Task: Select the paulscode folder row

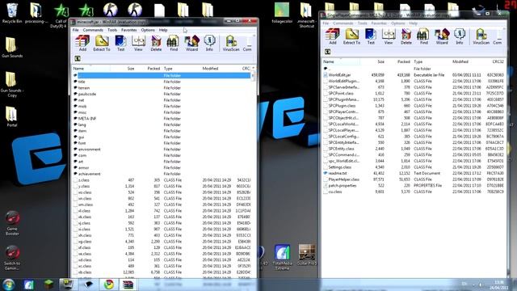Action: [x=162, y=94]
